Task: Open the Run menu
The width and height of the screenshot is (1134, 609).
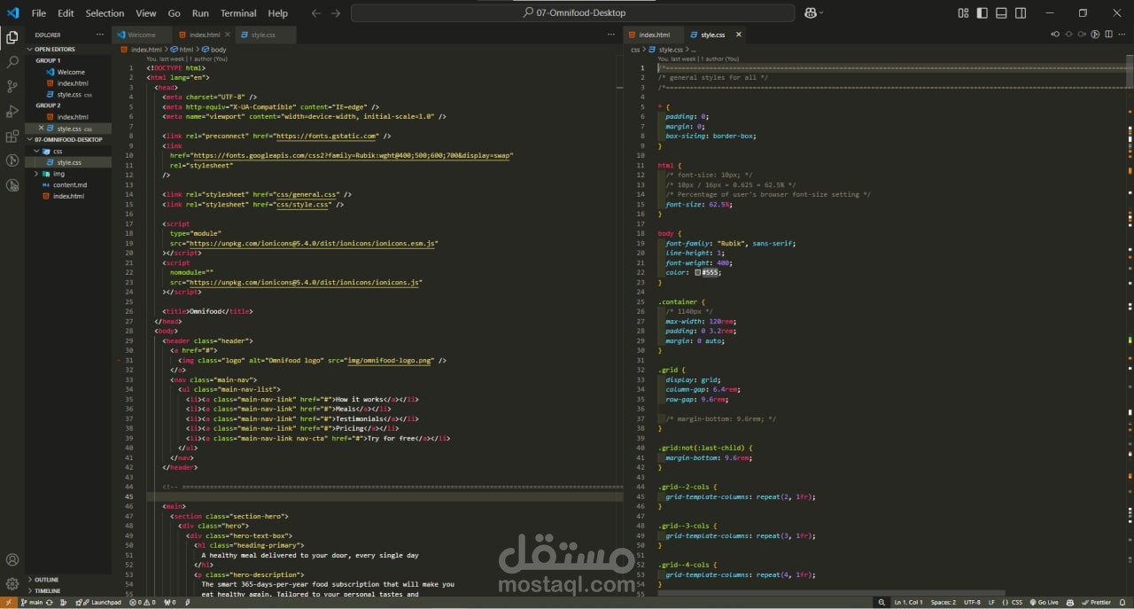Action: 200,13
